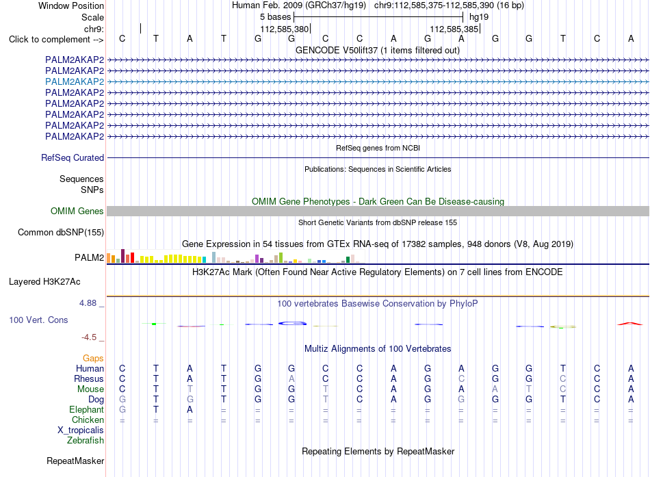Click the red PhyloP peak at right end
650x477 pixels.
tap(630, 324)
